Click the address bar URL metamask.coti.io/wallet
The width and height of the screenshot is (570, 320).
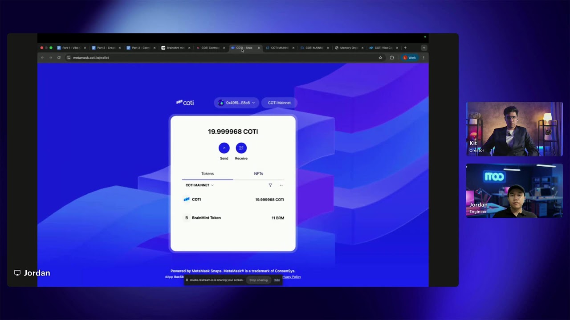(91, 58)
